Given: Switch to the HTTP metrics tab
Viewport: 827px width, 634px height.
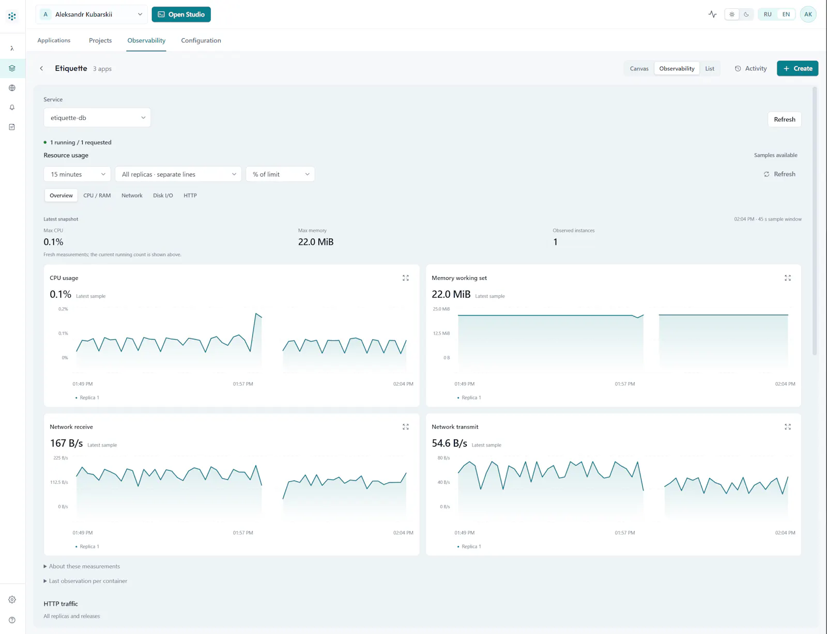Looking at the screenshot, I should click(x=190, y=196).
